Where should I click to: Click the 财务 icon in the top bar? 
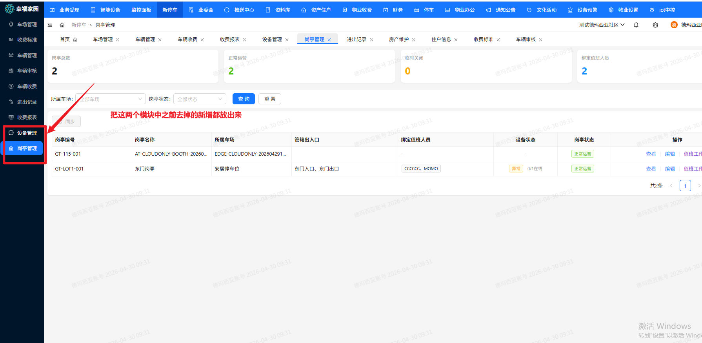pyautogui.click(x=386, y=10)
